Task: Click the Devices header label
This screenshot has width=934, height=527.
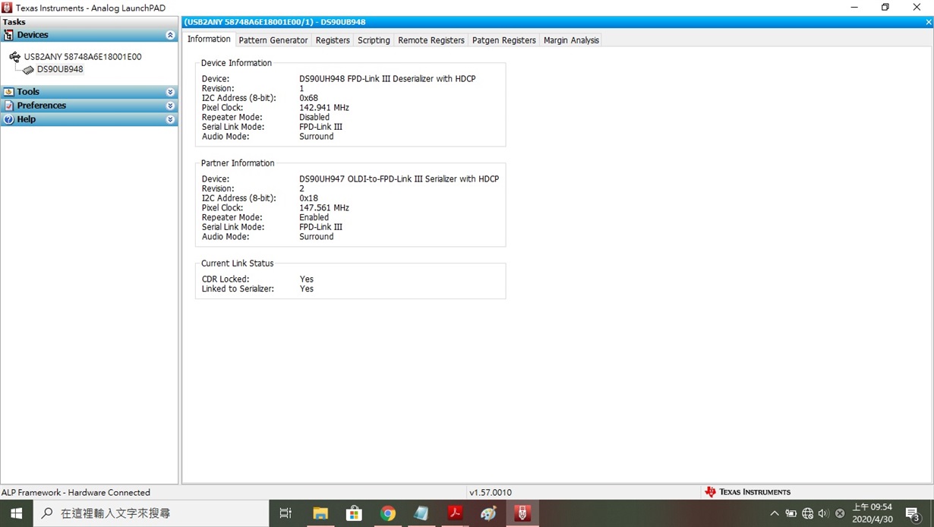Action: click(x=33, y=35)
